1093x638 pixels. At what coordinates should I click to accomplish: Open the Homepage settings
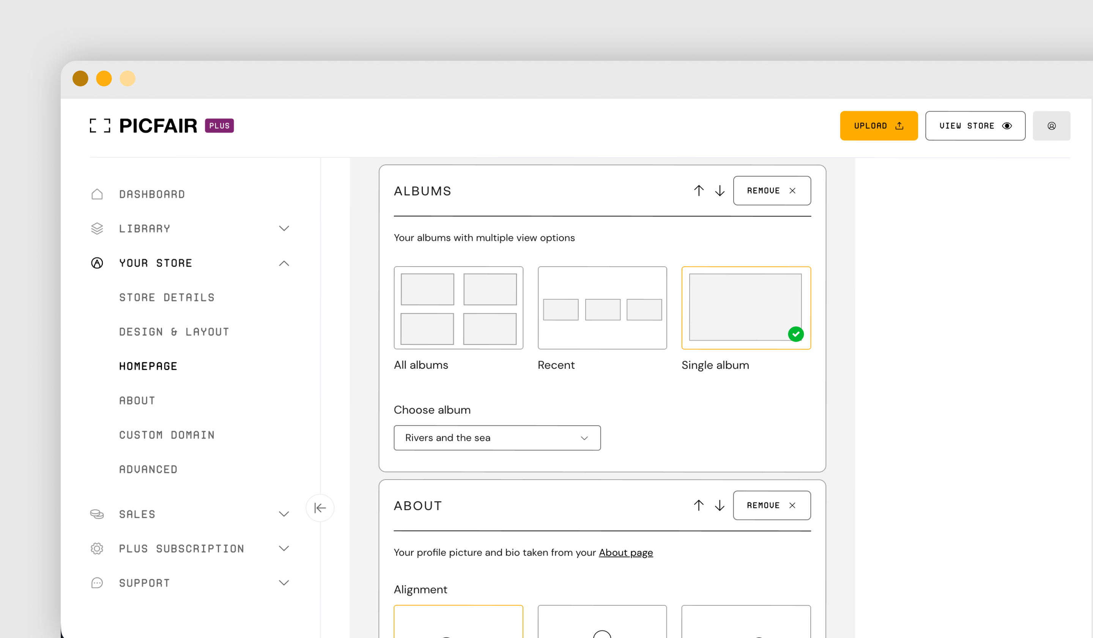coord(148,366)
